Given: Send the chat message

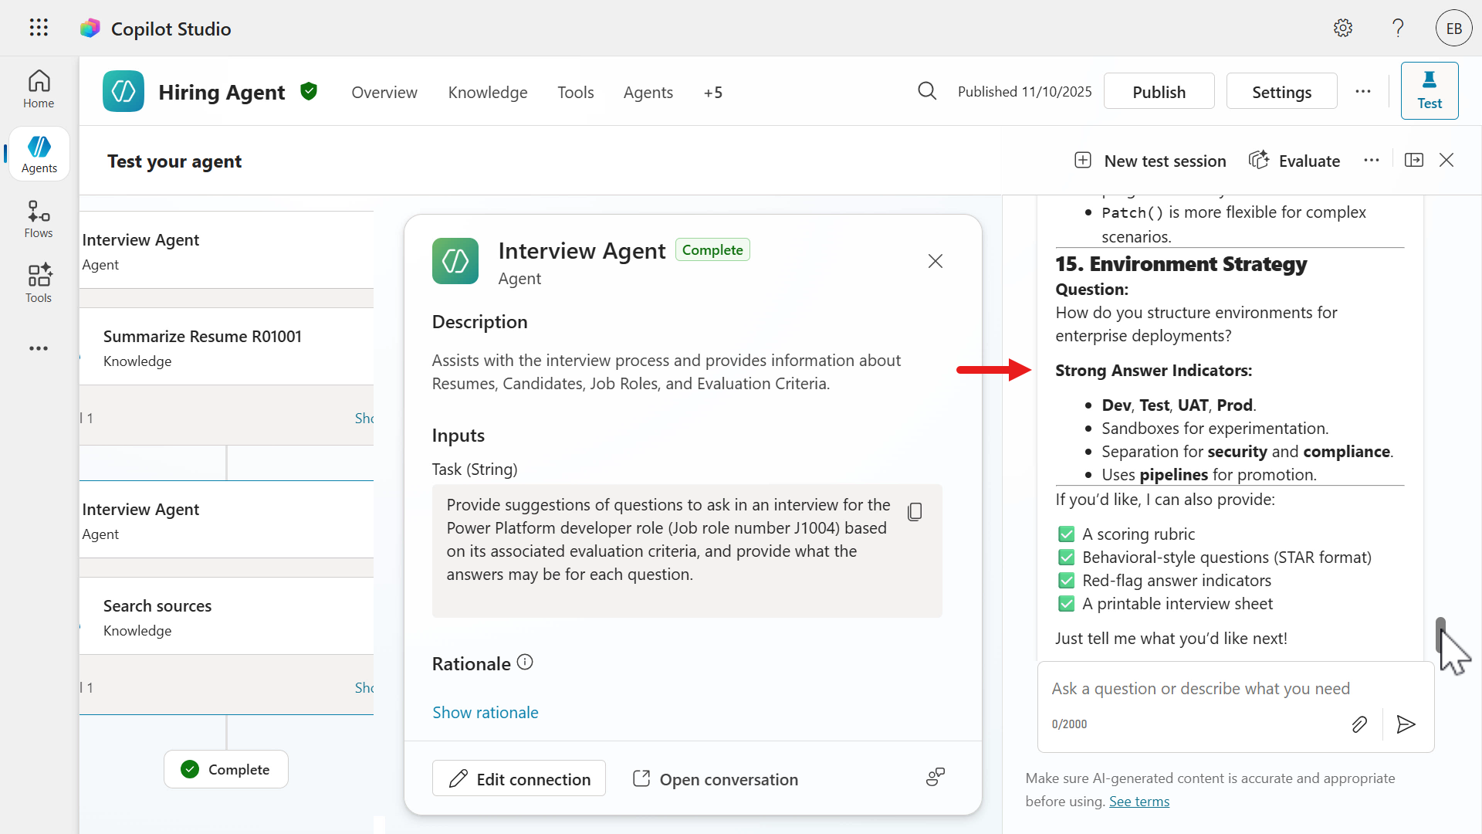Looking at the screenshot, I should [1406, 724].
